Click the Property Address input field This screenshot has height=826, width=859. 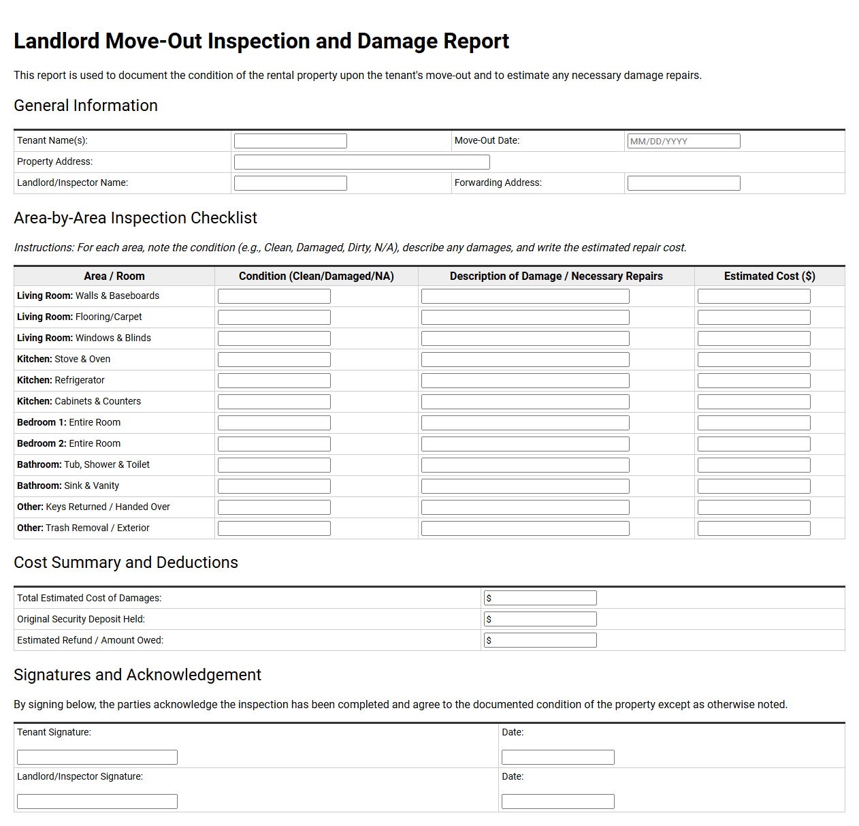[x=362, y=162]
